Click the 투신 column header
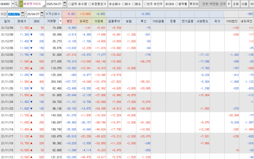The image size is (254, 159). 144,21
